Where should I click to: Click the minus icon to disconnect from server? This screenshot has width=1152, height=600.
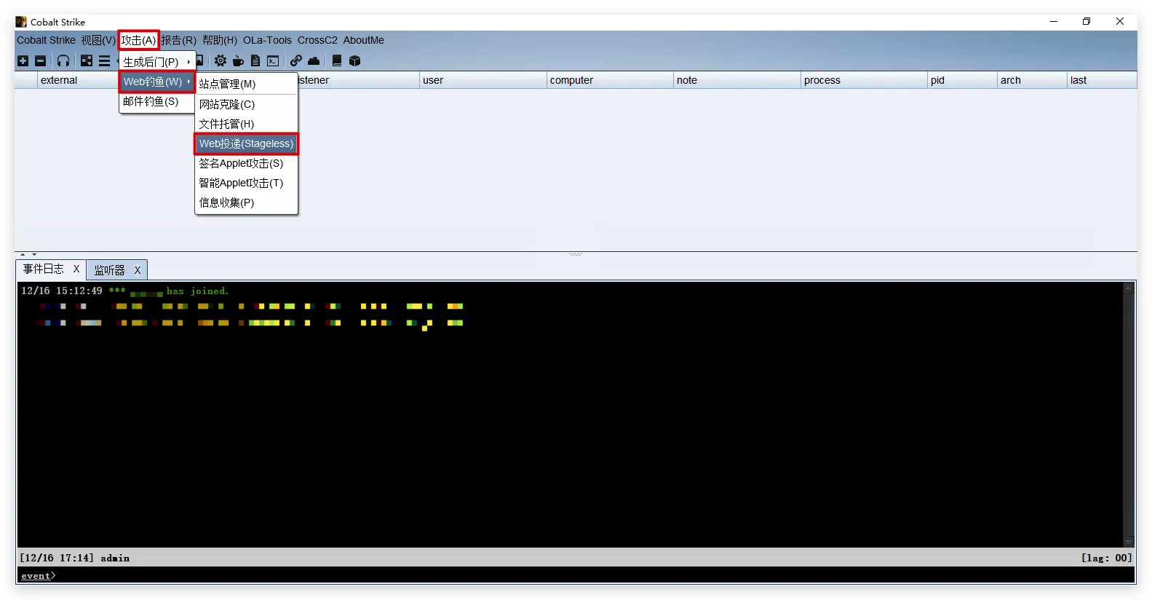tap(41, 61)
